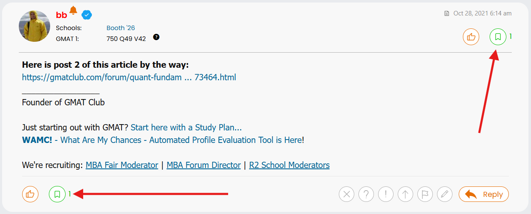The width and height of the screenshot is (531, 214).
Task: Click the circled question mark icon in bottom toolbar
Action: (366, 194)
